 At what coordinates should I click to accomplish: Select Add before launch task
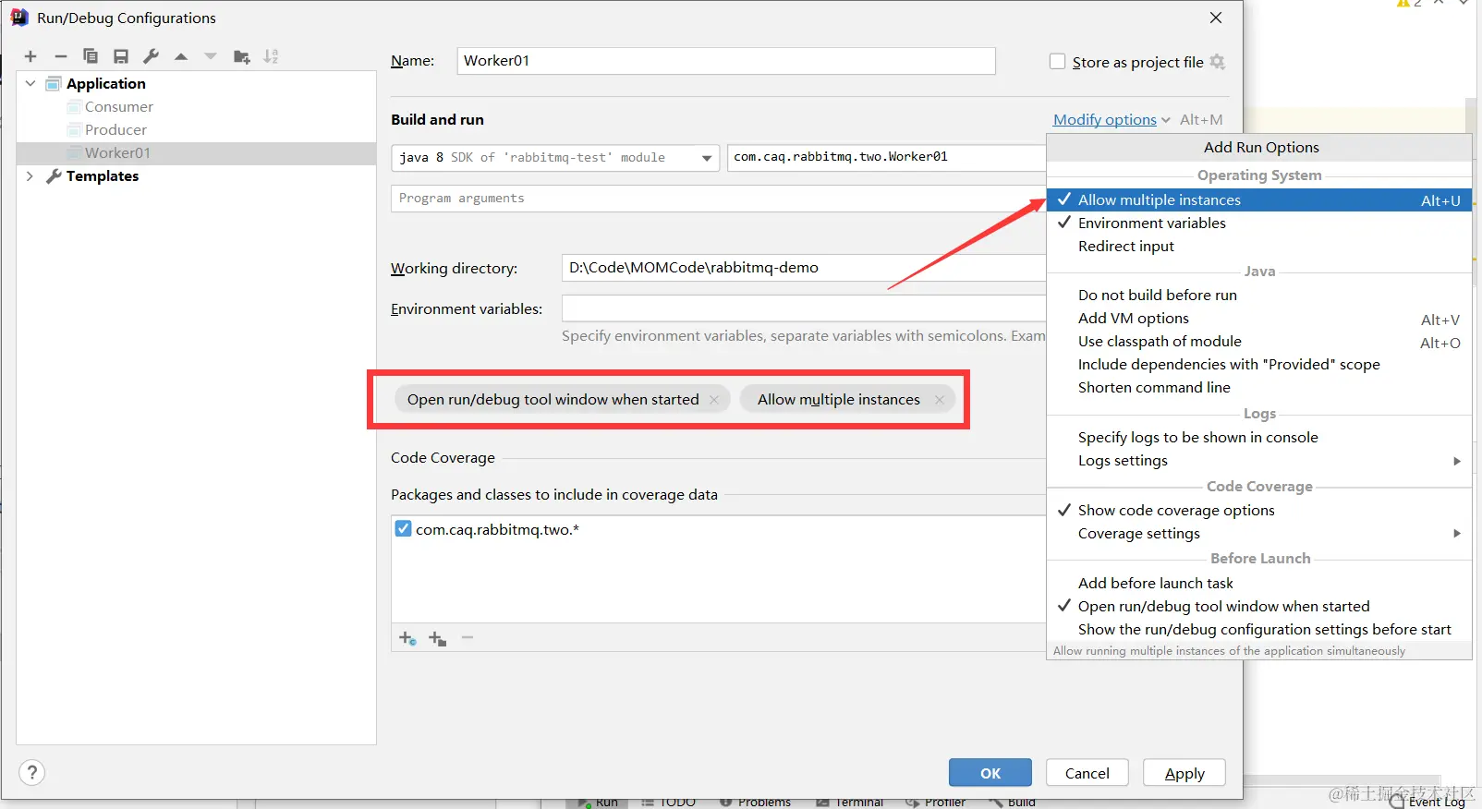[1259, 583]
